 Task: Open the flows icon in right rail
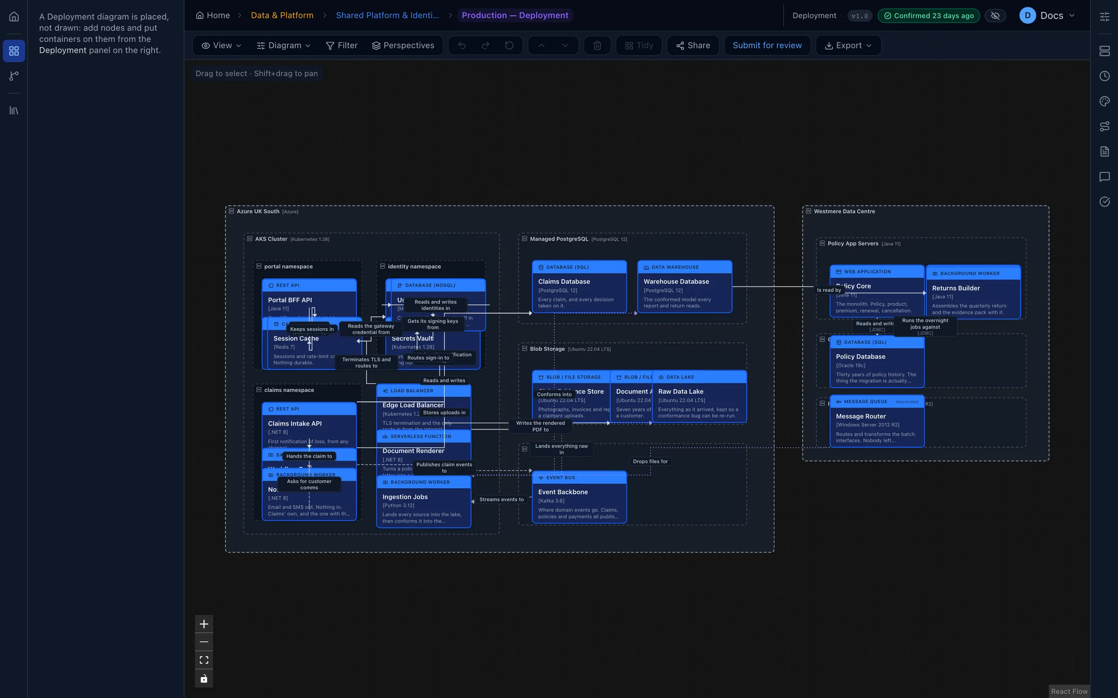click(1104, 126)
